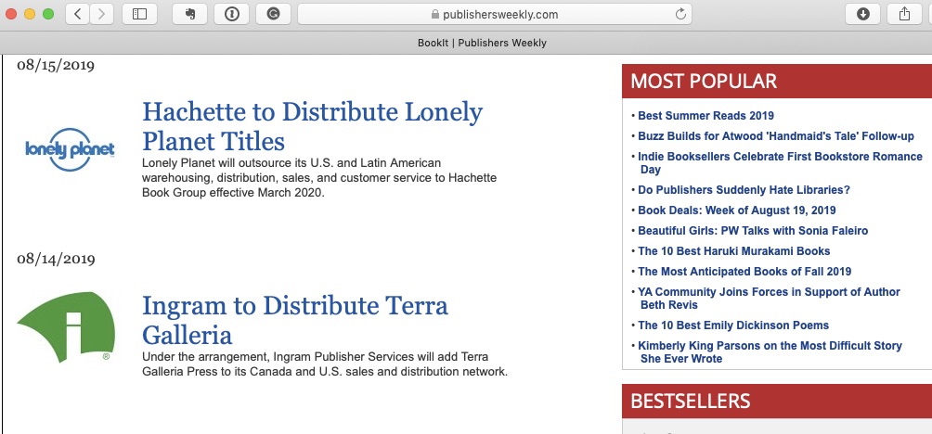
Task: Open the Share button in toolbar
Action: point(905,14)
